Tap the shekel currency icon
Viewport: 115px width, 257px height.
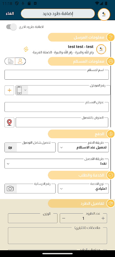coord(11,147)
